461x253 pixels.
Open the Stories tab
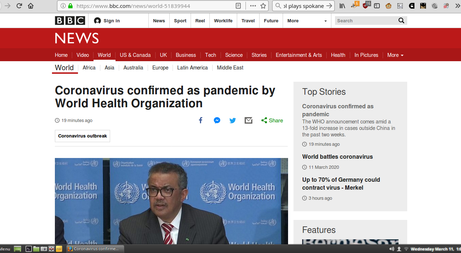point(259,55)
